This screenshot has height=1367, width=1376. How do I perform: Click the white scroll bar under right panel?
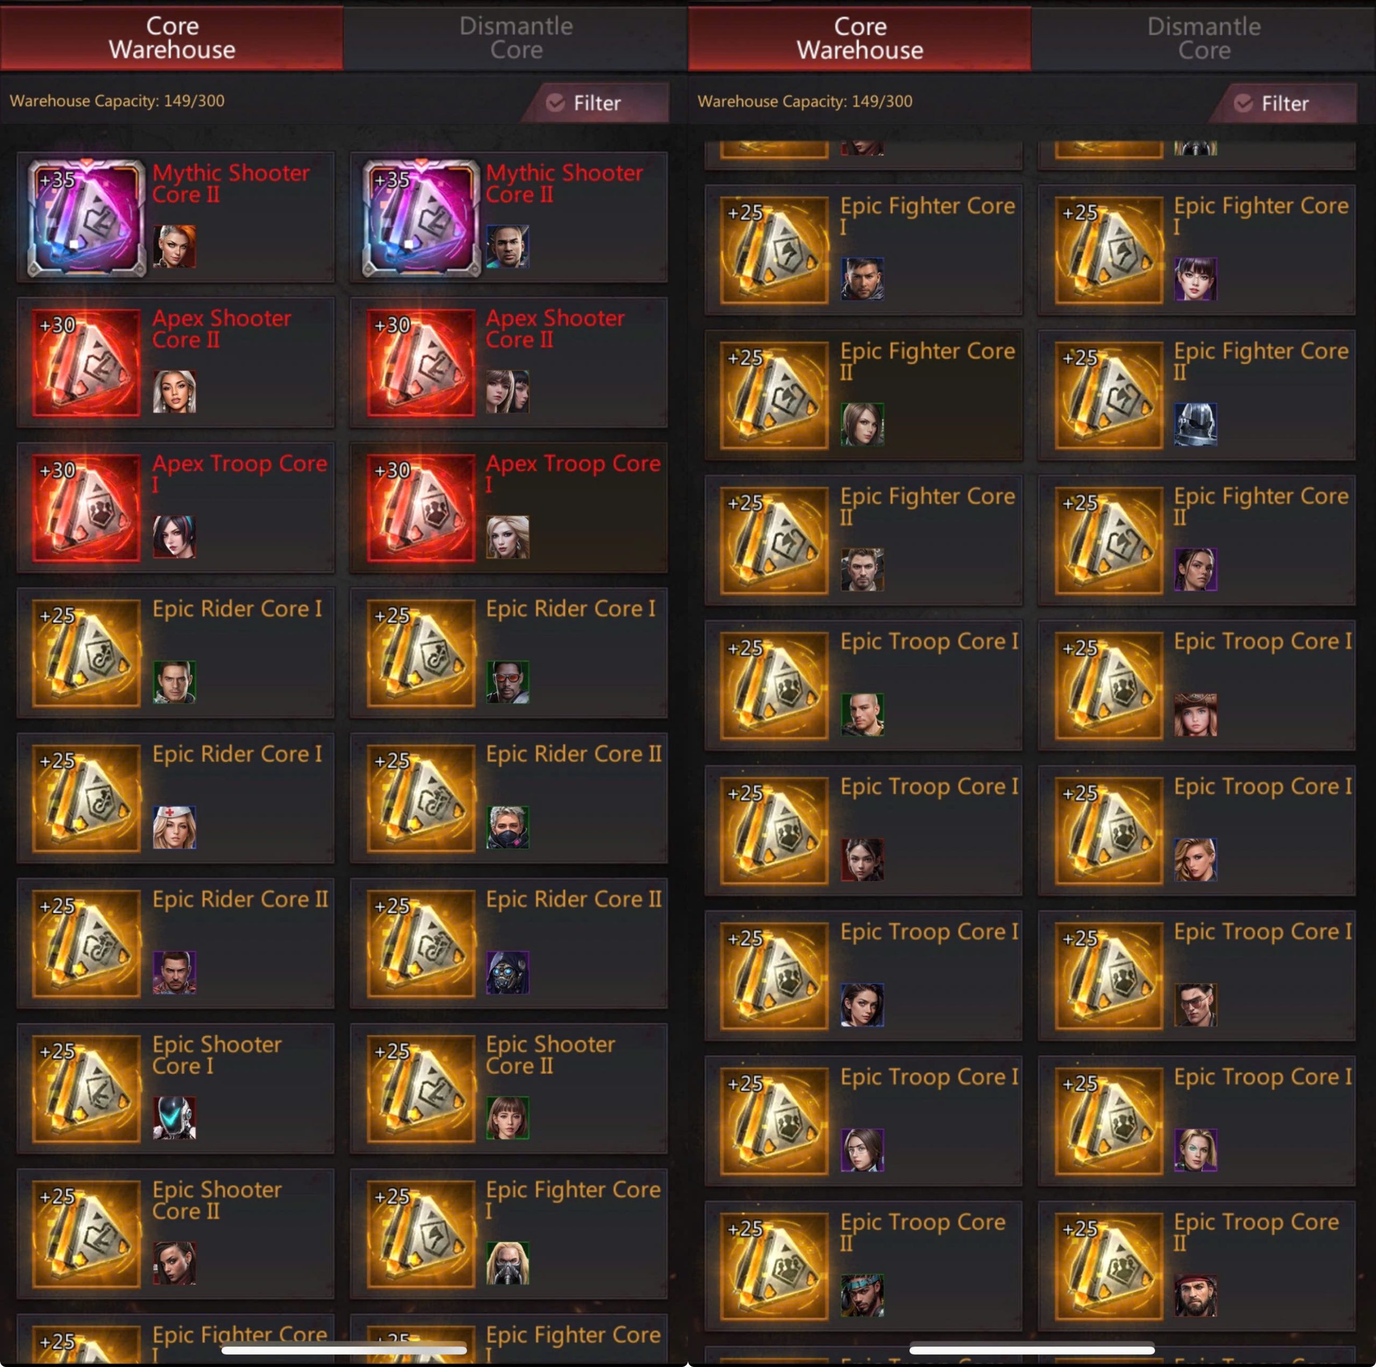[x=1032, y=1349]
